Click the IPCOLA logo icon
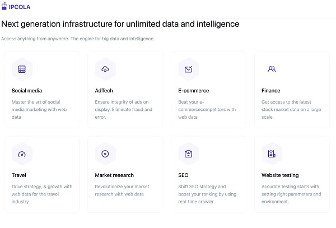The width and height of the screenshot is (336, 228). point(5,7)
